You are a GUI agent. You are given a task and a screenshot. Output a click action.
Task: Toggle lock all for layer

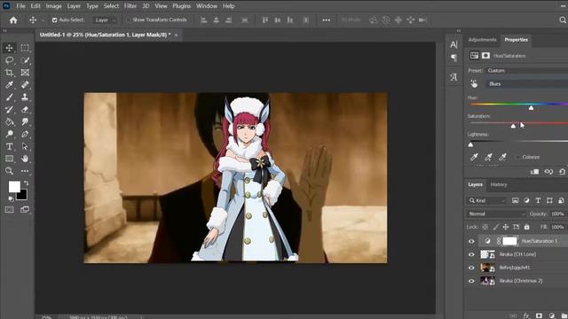[x=527, y=227]
